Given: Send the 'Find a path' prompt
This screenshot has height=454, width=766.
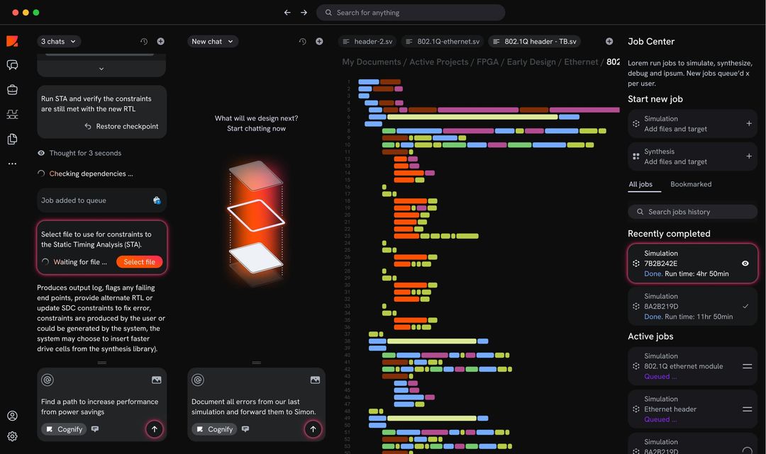Looking at the screenshot, I should pos(155,429).
